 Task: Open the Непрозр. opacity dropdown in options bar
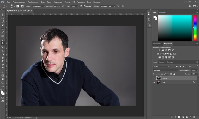pos(59,6)
